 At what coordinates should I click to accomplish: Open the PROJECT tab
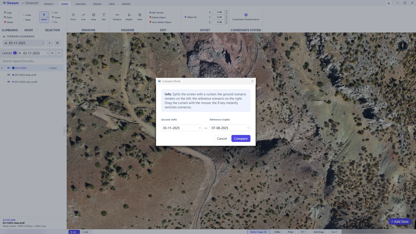[x=49, y=4]
